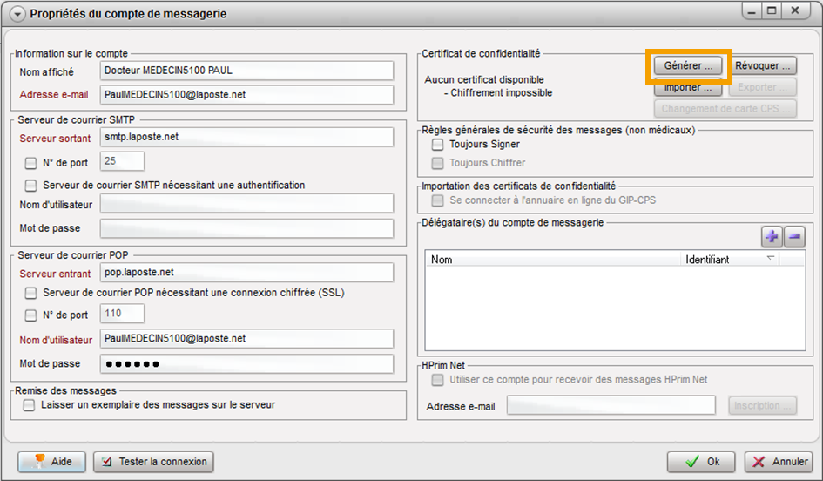
Task: Click Générer certificate button
Action: (688, 66)
